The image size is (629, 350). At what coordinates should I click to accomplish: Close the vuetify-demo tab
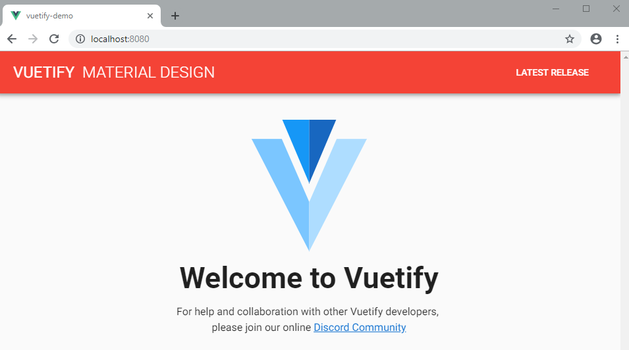[150, 16]
